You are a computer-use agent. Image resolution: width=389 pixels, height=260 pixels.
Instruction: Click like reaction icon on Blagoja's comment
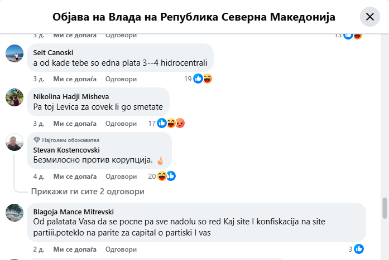click(359, 249)
